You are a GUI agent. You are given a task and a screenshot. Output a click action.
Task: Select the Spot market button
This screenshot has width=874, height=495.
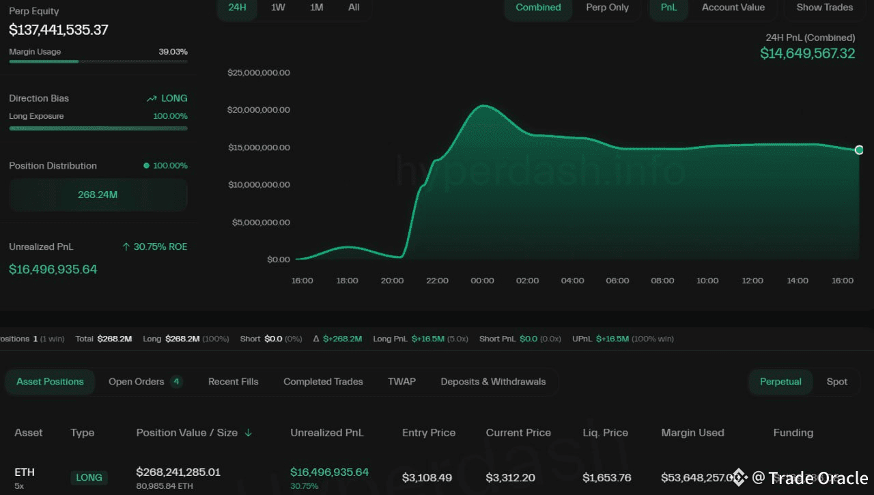pos(836,382)
